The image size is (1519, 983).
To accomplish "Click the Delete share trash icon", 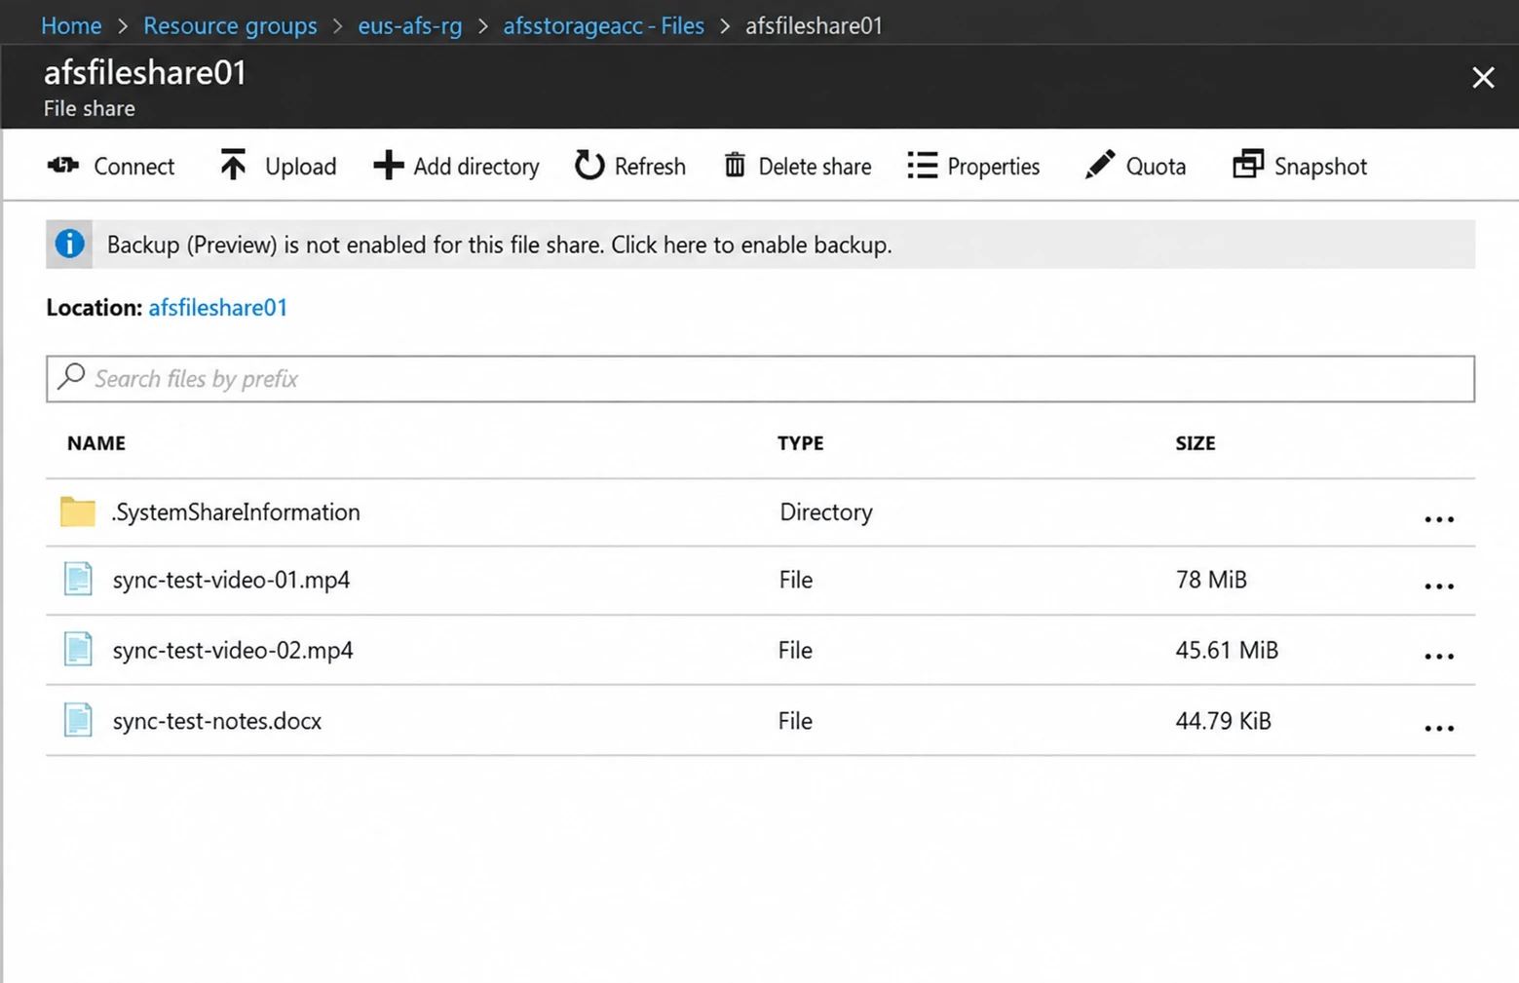I will click(x=735, y=166).
